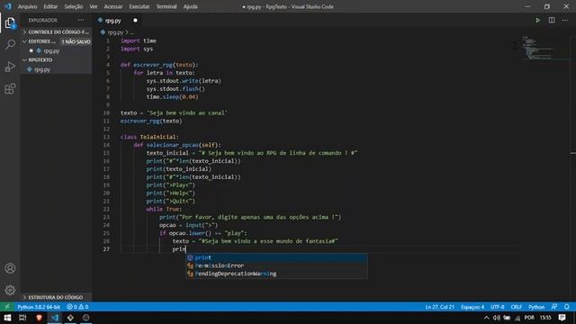Screen dimensions: 576x324
Task: Launch Brave browser from taskbar
Action: tap(39, 318)
